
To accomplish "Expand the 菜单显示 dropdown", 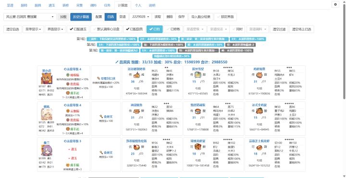I will pos(33,29).
